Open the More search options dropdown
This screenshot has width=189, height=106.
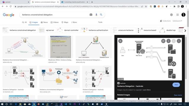coord(74,22)
